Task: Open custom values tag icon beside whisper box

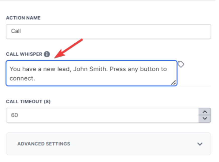Action: (x=181, y=65)
